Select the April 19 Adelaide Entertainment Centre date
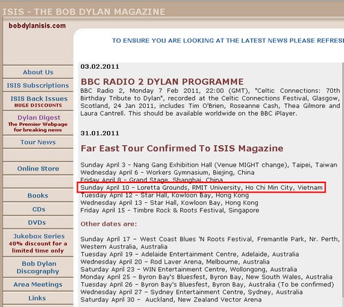The height and width of the screenshot is (307, 344). tap(190, 254)
